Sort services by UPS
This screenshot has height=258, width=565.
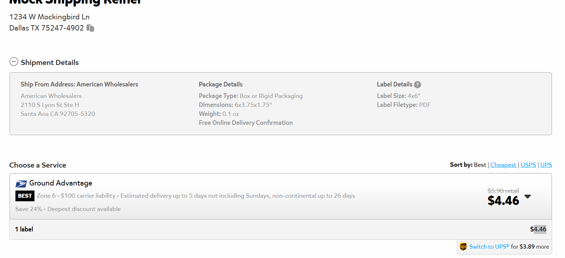(x=546, y=165)
